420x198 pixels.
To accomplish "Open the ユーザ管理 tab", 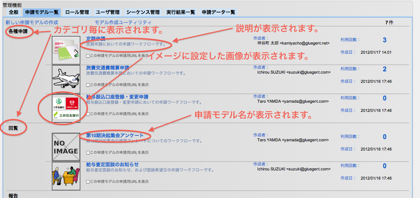I will (108, 12).
